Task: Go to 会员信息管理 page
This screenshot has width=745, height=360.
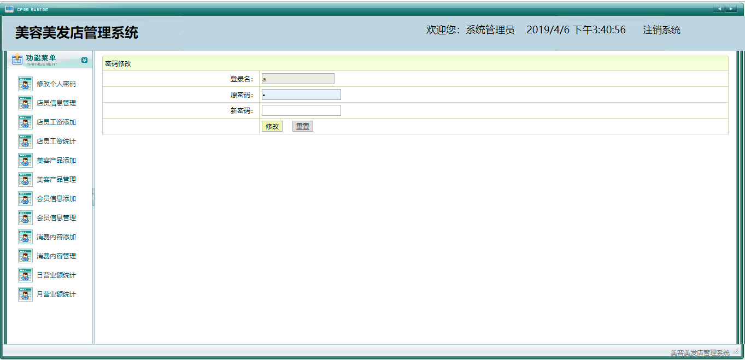Action: 56,218
